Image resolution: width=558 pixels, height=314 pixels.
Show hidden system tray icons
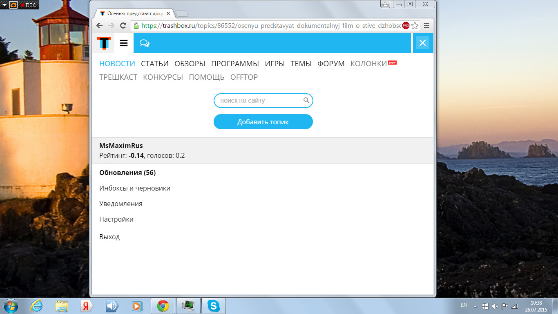pyautogui.click(x=475, y=306)
